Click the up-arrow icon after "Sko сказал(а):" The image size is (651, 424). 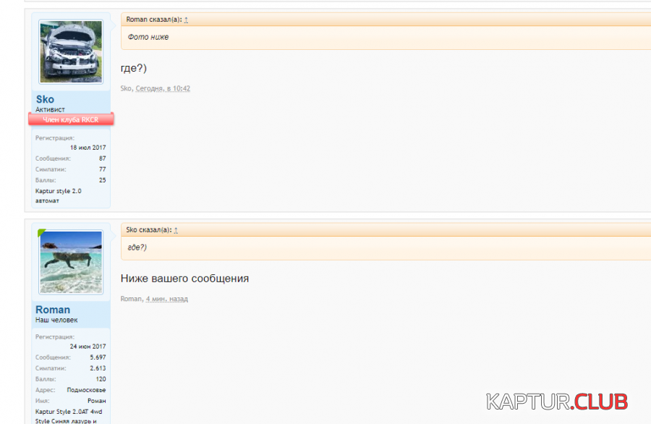click(x=176, y=230)
